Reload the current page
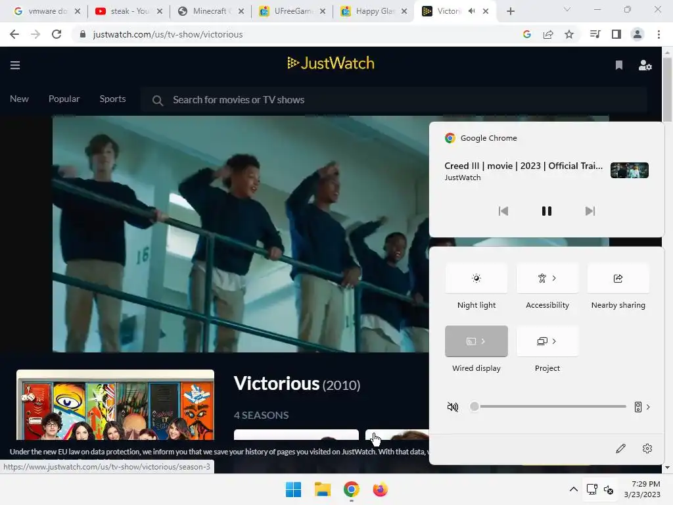The width and height of the screenshot is (673, 505). [x=57, y=34]
